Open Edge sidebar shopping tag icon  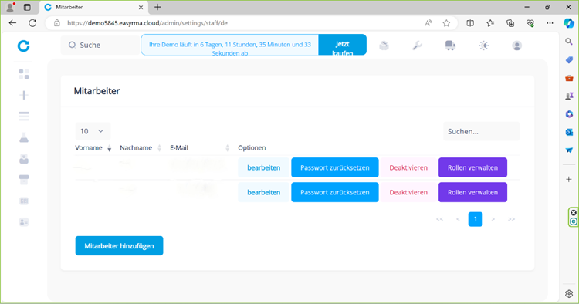point(569,59)
